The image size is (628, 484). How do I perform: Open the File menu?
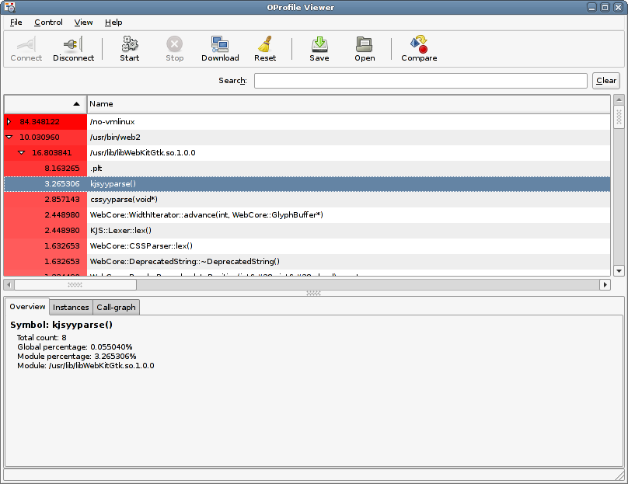tap(16, 23)
